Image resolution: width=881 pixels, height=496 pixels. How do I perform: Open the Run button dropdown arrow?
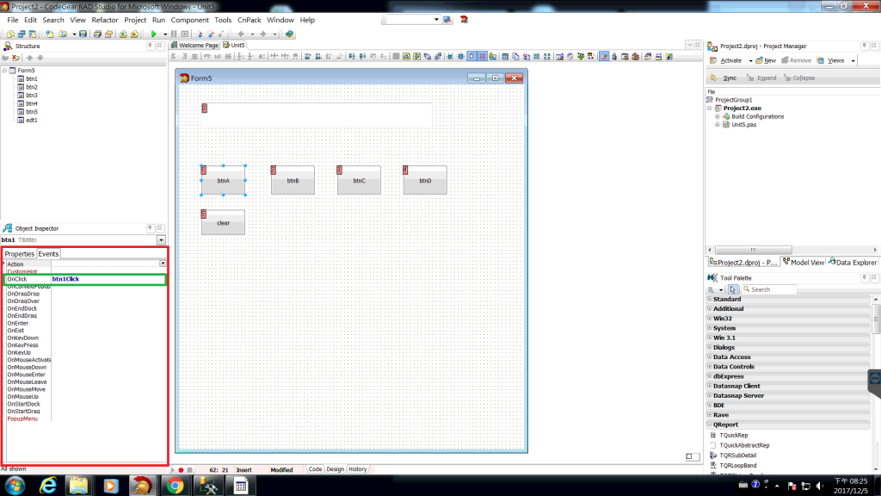point(165,34)
